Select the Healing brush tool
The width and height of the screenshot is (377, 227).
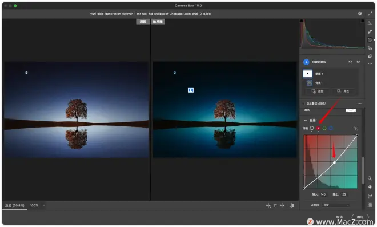click(x=370, y=31)
